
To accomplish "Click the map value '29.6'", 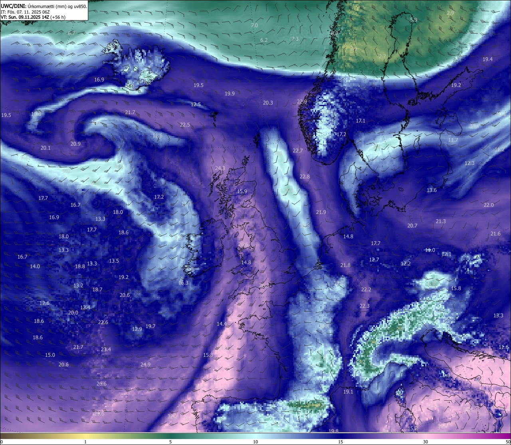I will click(x=99, y=413).
